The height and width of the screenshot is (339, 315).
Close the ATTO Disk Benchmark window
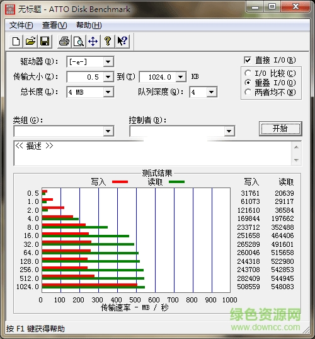295,7
